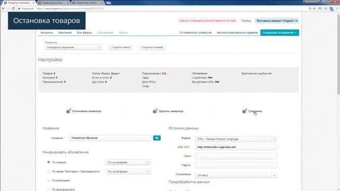Open the Формат YML dropdown
Screen dimensions: 340x191
coord(236,139)
